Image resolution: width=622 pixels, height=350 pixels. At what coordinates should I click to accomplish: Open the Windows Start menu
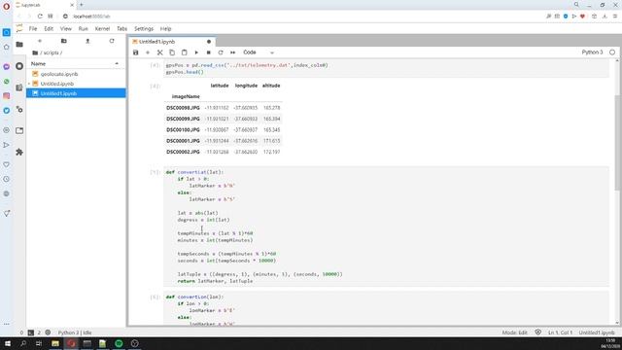pyautogui.click(x=8, y=343)
